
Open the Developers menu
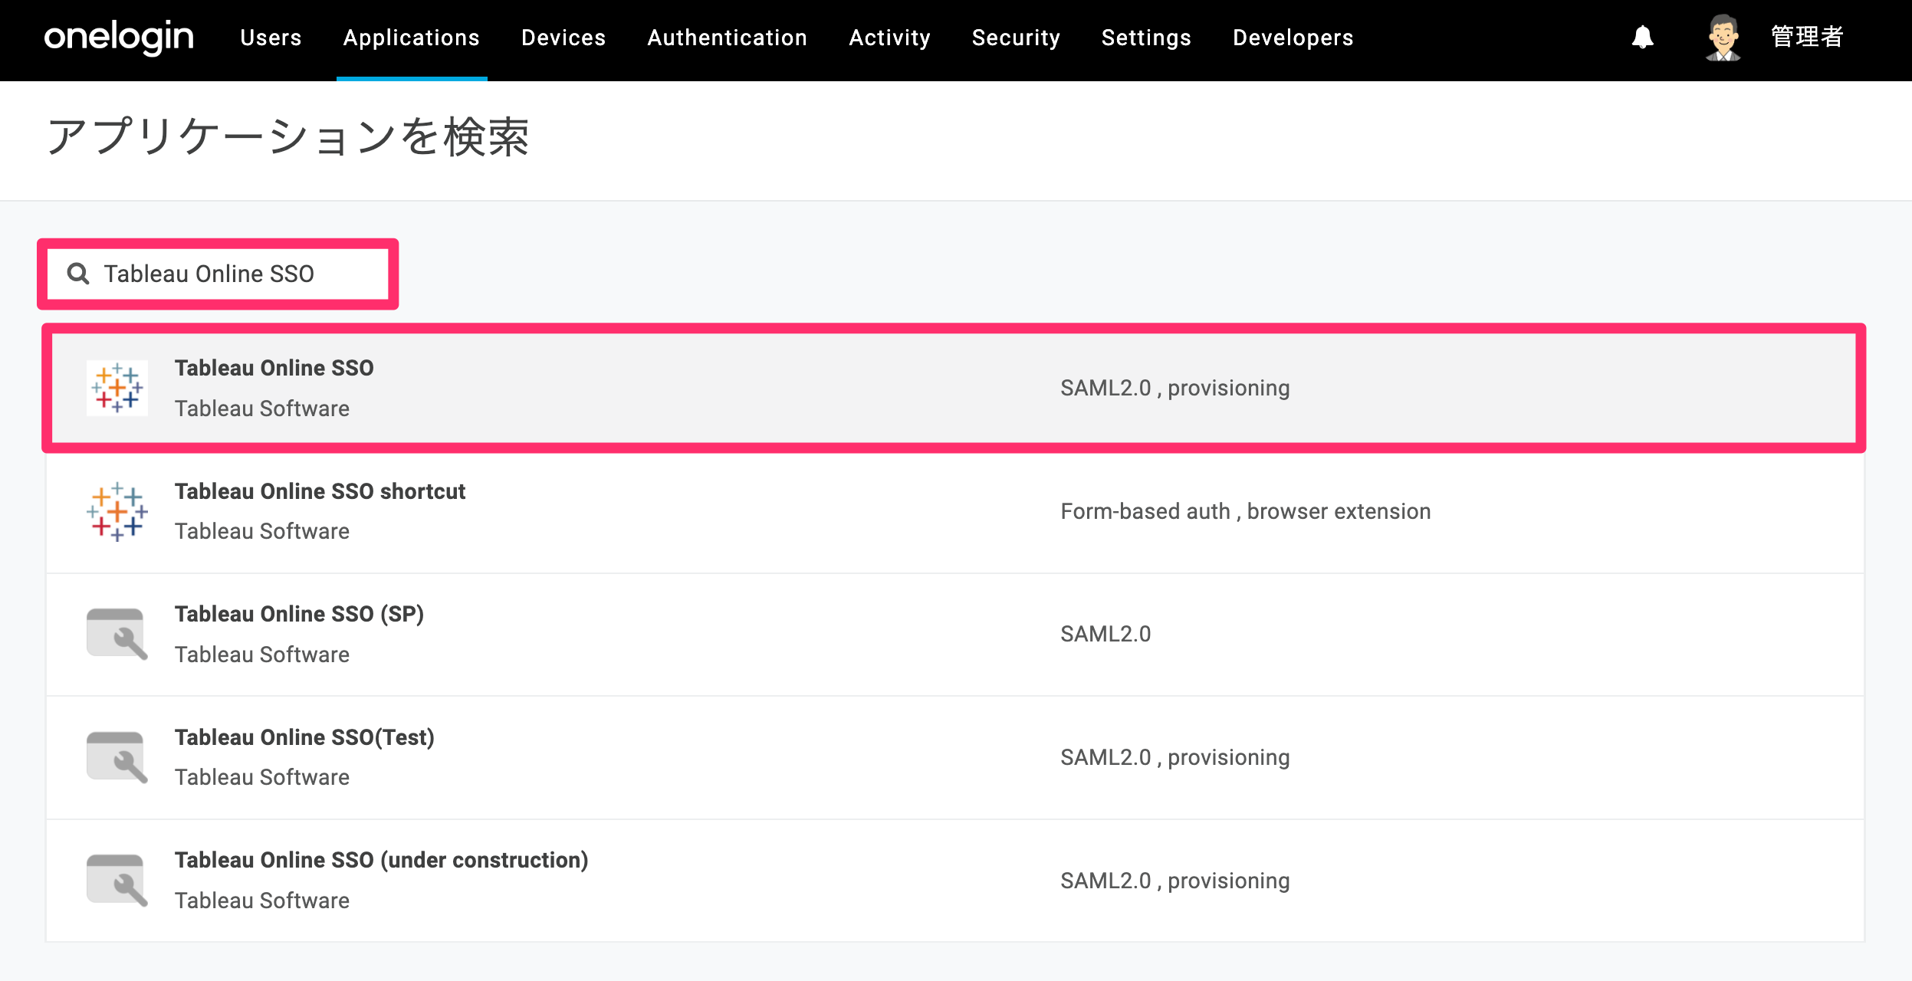[x=1293, y=38]
